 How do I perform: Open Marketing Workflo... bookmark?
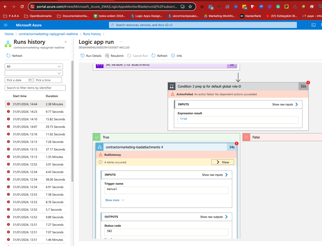tap(219, 16)
